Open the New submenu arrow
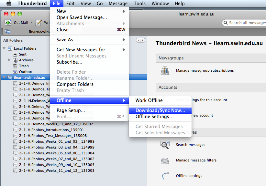 click(x=124, y=11)
